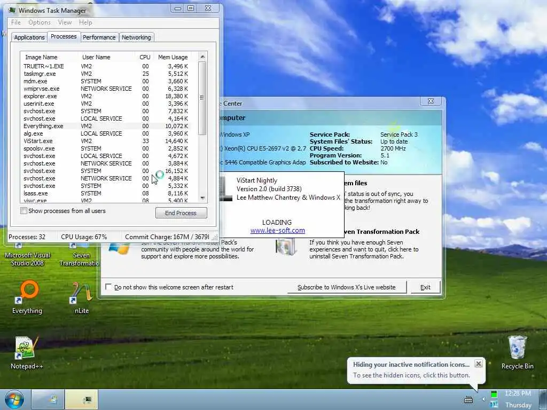547x410 pixels.
Task: Click the End Process button
Action: (x=181, y=212)
